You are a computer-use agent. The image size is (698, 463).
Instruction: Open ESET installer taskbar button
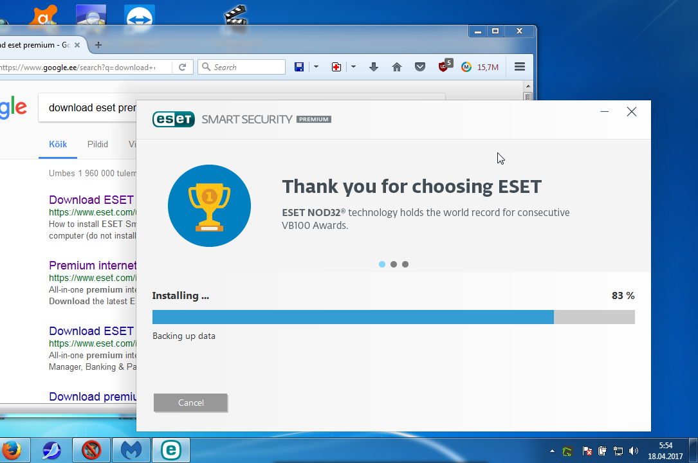(171, 451)
